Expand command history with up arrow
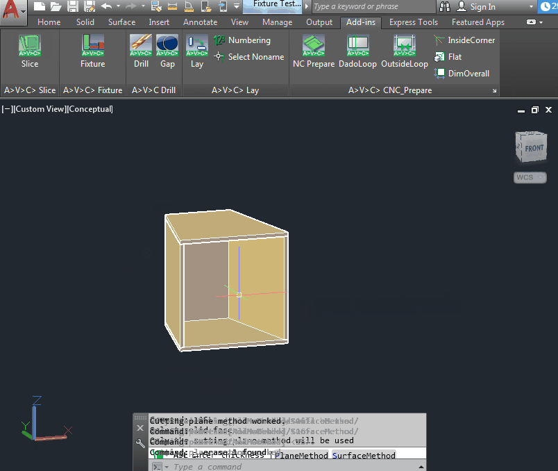This screenshot has width=558, height=471. coord(421,467)
